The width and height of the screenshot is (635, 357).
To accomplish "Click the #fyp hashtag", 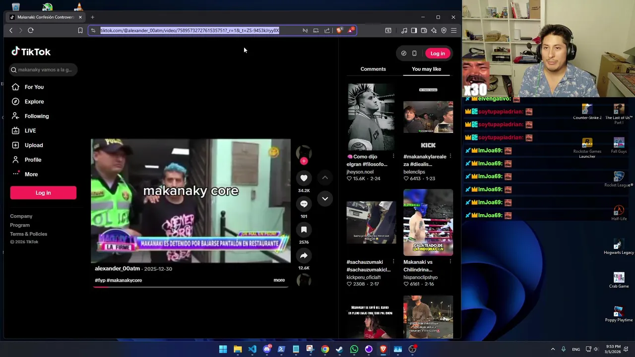I will point(100,280).
